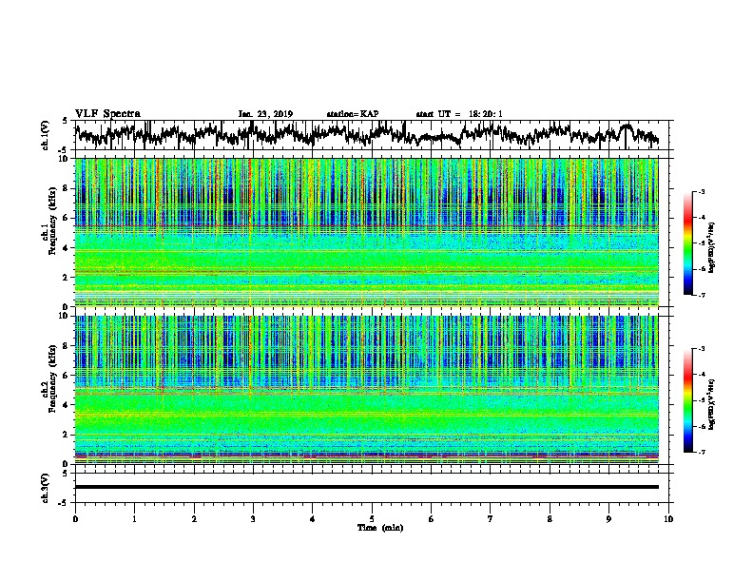Screen dimensions: 753x582
Task: Click the "2" tick on the time axis
Action: 194,519
